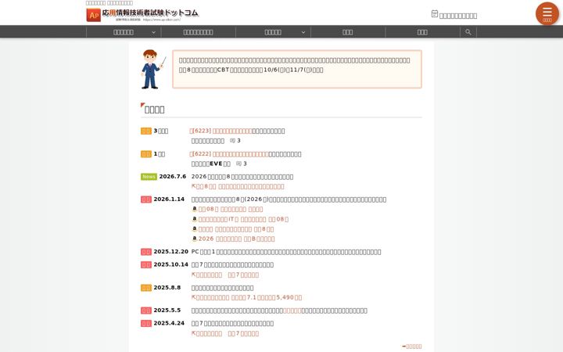
Task: Select the fourth item in the dark navigation bar
Action: coord(347,32)
